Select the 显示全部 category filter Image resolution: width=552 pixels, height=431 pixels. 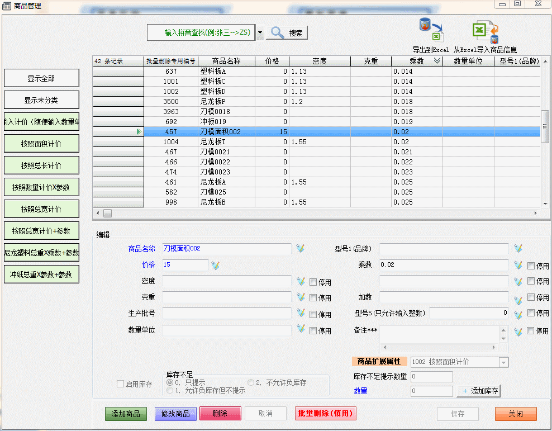41,79
